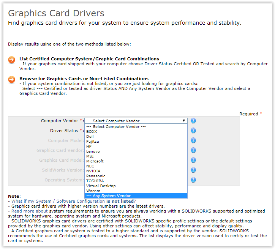Choose '--- Select Computer Vendor ---' list option

pyautogui.click(x=136, y=126)
